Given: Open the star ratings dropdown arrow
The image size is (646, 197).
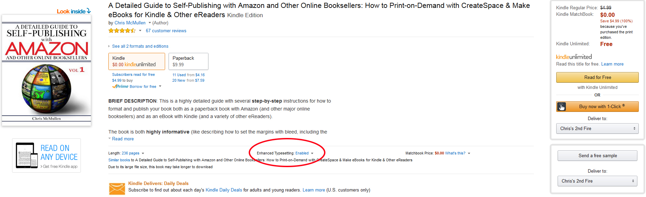Looking at the screenshot, I should pyautogui.click(x=140, y=31).
